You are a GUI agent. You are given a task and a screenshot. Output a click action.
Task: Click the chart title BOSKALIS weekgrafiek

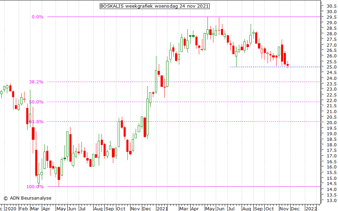click(x=155, y=6)
